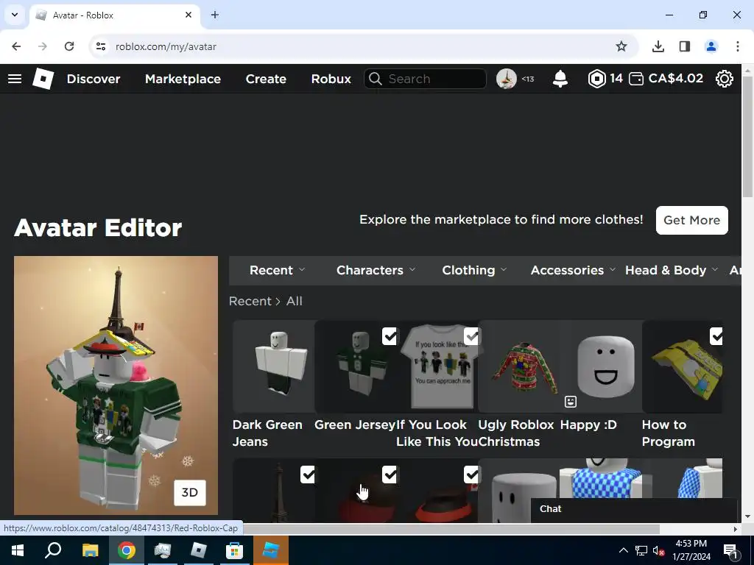Open the Roblox player taskbar icon

pos(198,550)
